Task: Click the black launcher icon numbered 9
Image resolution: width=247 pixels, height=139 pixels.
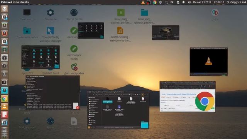Action: pos(4,82)
